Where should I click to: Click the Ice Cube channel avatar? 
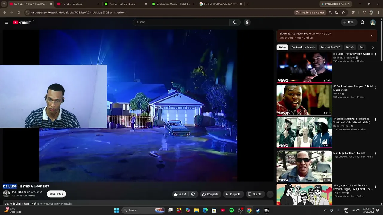point(6,194)
